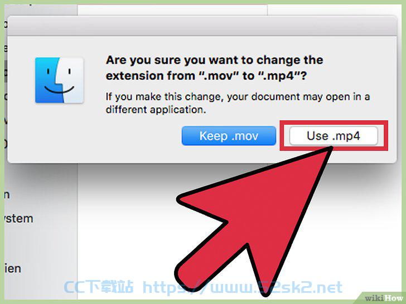Screen dimensions: 406x304
Task: Confirm extension change with Use .mp4
Action: click(x=333, y=136)
